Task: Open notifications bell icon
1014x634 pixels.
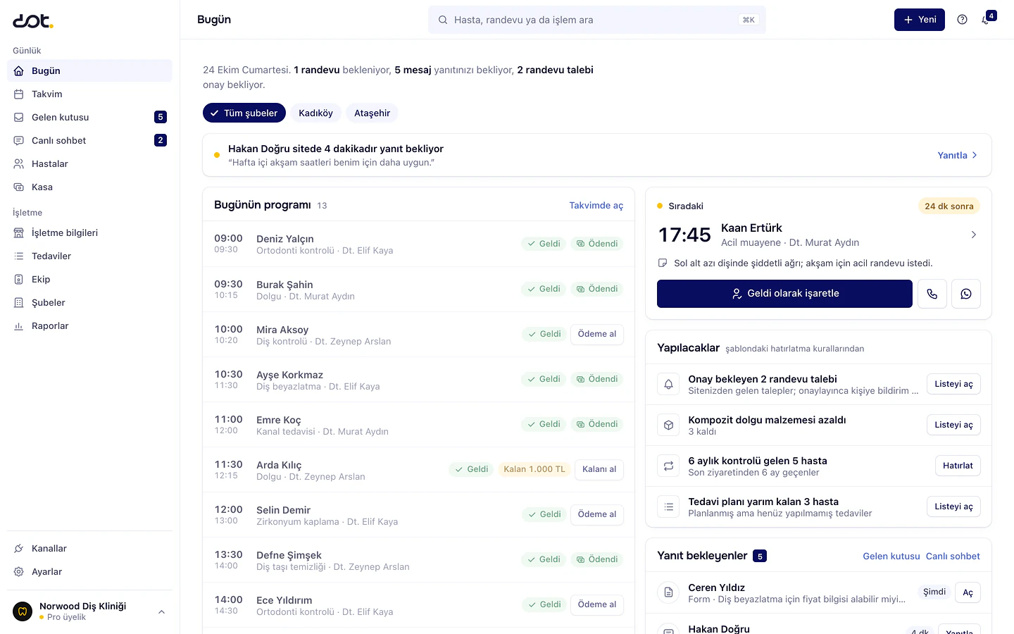Action: 986,20
